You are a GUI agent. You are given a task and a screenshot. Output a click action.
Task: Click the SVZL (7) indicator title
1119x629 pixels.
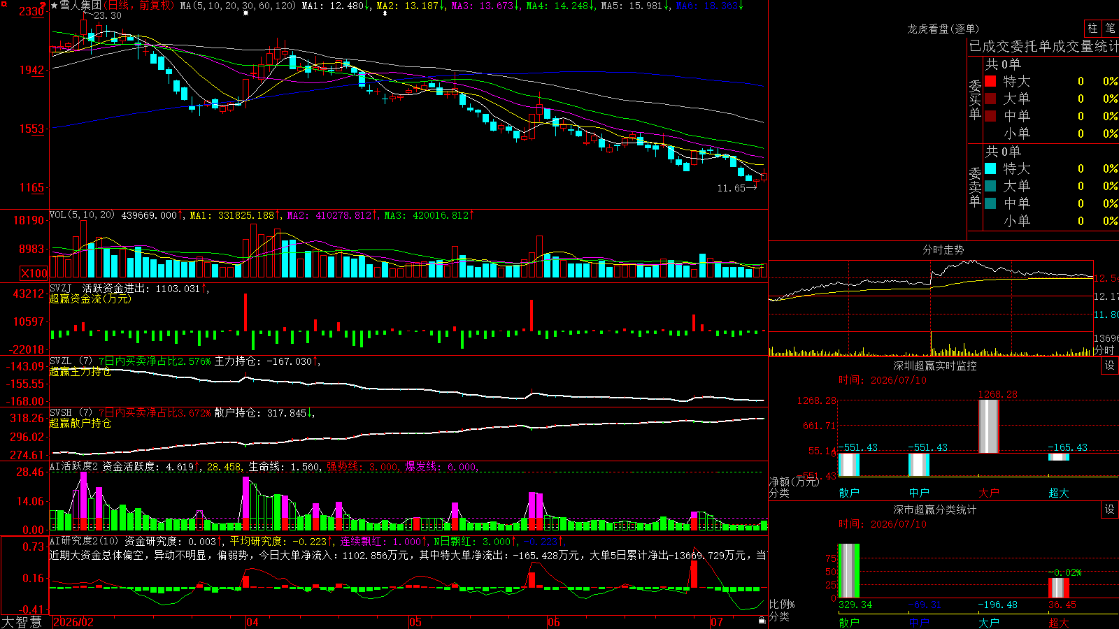71,361
